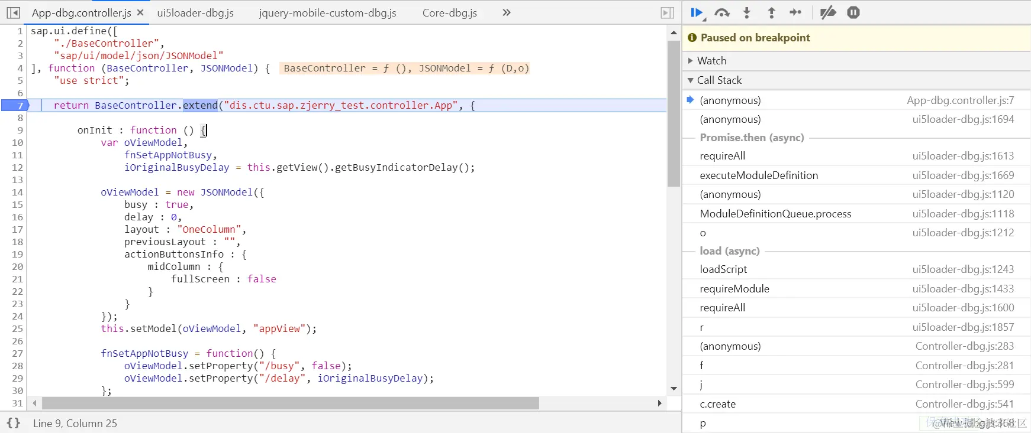The width and height of the screenshot is (1031, 433).
Task: Set a breakpoint on line 28
Action: click(x=17, y=366)
